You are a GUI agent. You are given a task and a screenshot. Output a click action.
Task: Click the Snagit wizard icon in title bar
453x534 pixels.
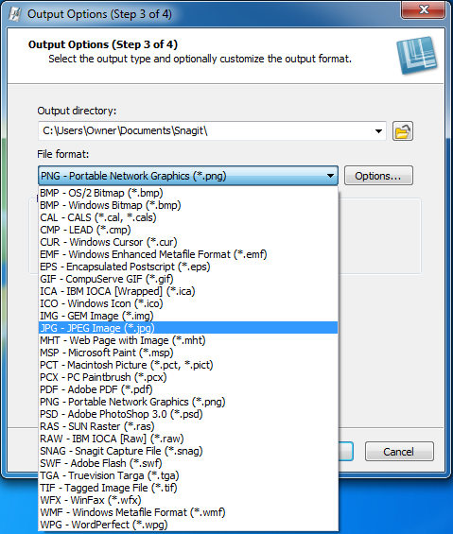(x=14, y=14)
